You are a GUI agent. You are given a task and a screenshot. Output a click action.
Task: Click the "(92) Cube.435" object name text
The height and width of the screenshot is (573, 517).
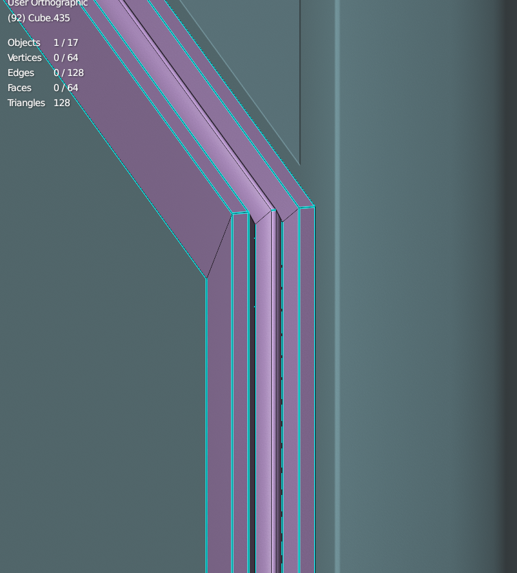(x=39, y=18)
